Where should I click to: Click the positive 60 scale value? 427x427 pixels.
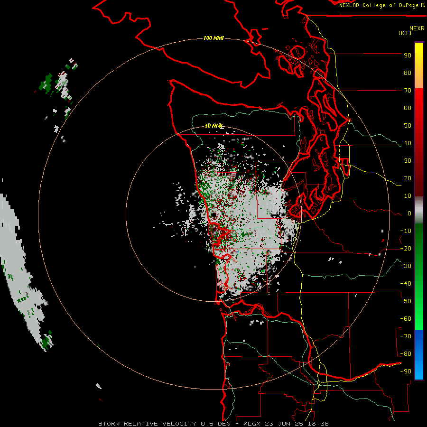click(x=408, y=108)
